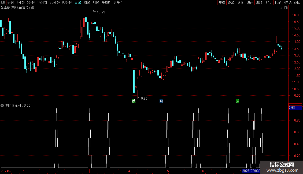Image resolution: width=303 pixels, height=174 pixels.
Task: Click the blue 财 financial marker
Action: (161, 101)
